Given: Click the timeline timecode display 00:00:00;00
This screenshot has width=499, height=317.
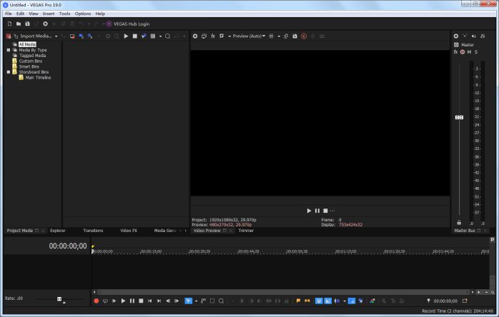Looking at the screenshot, I should point(67,246).
